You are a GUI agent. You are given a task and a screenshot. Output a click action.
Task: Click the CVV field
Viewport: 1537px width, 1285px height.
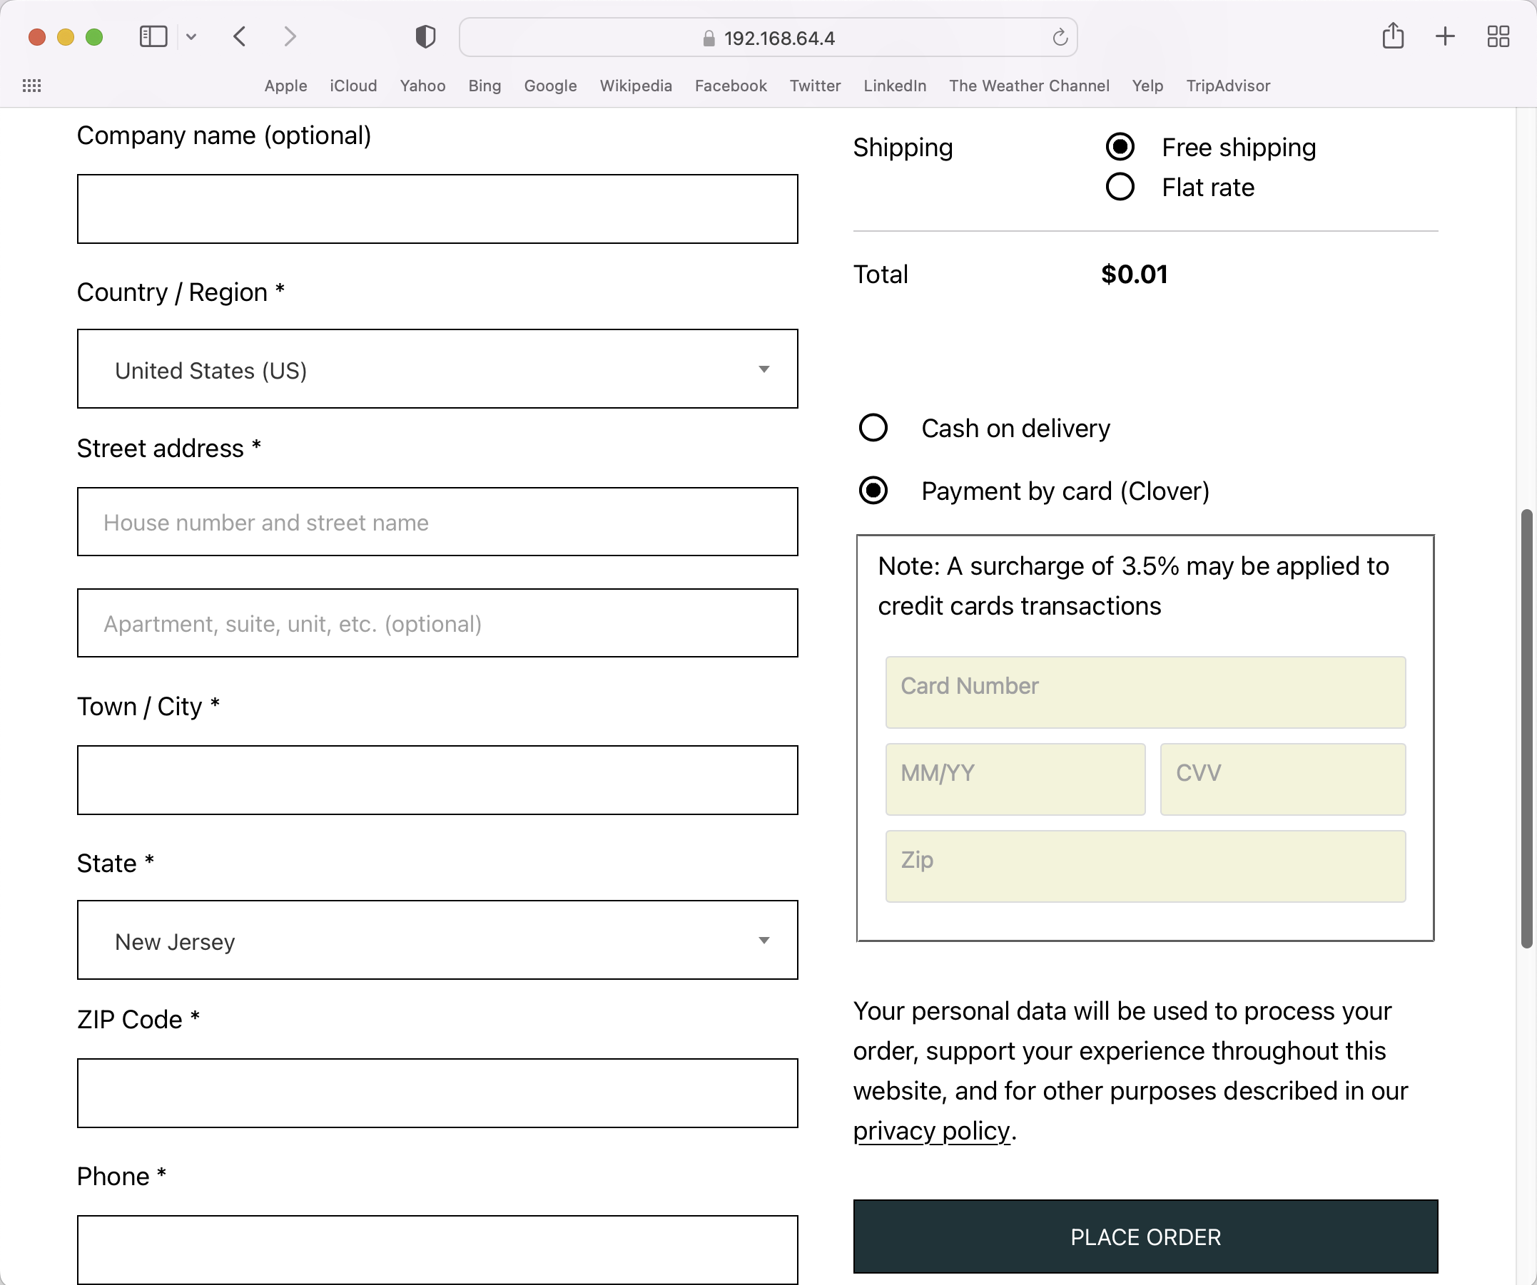(x=1283, y=779)
